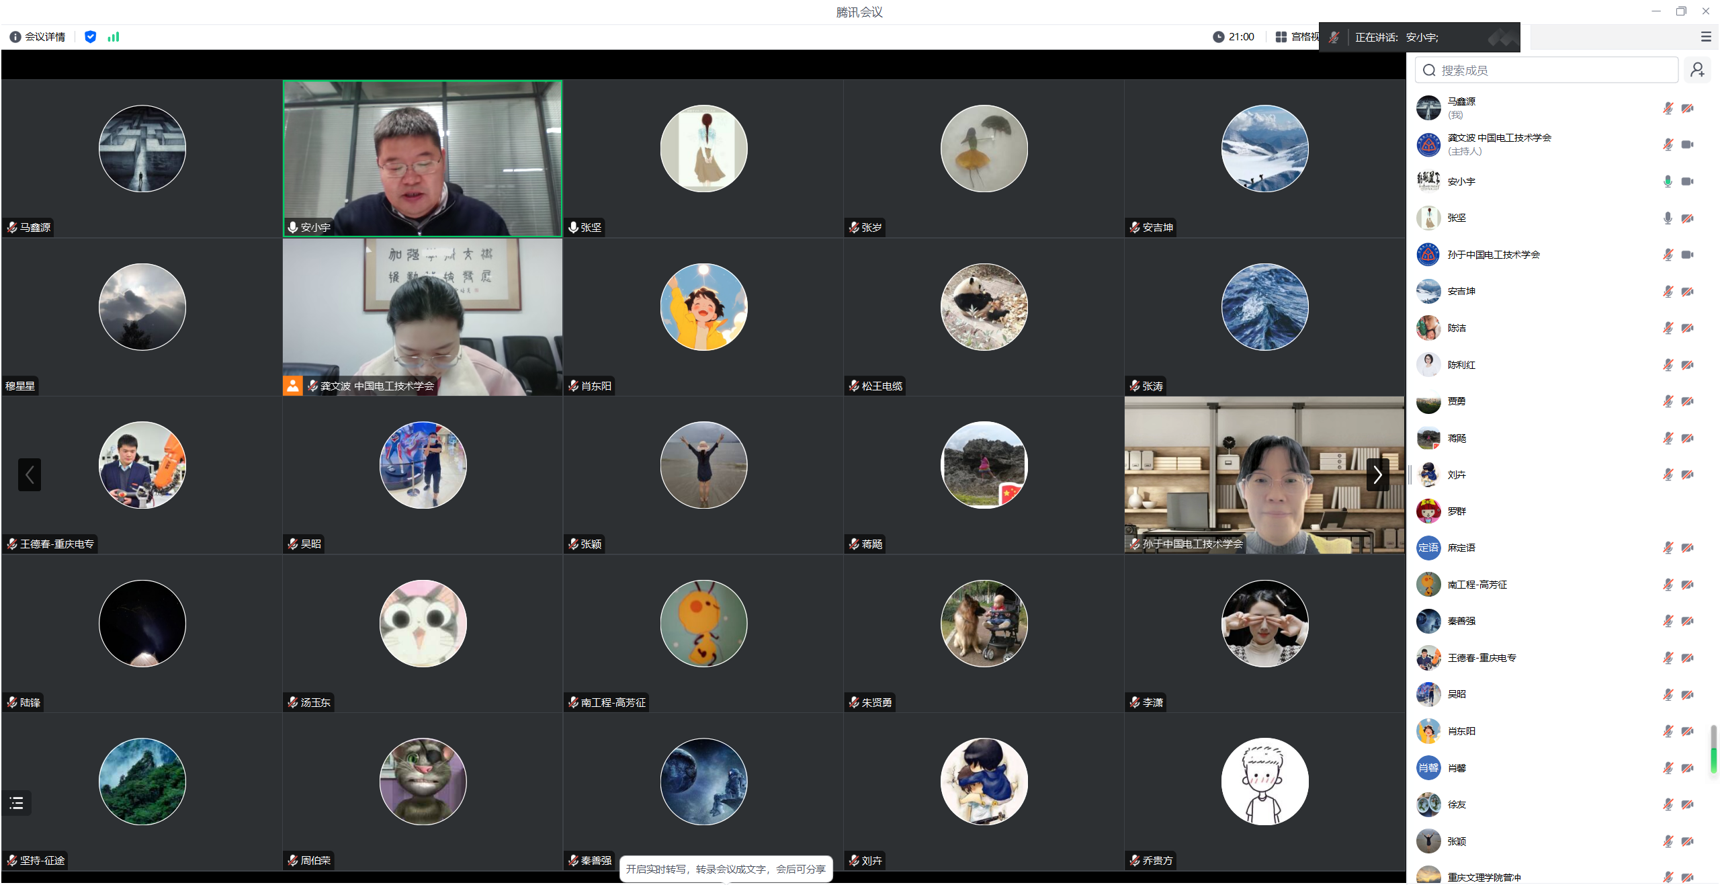The image size is (1720, 885).
Task: Click the right arrow to view next video page
Action: (x=1377, y=475)
